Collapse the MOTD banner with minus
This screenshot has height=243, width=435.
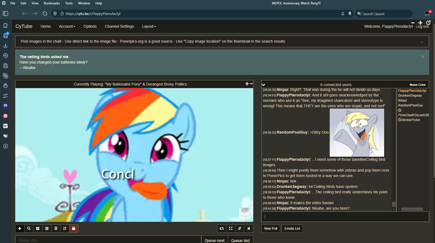422,42
